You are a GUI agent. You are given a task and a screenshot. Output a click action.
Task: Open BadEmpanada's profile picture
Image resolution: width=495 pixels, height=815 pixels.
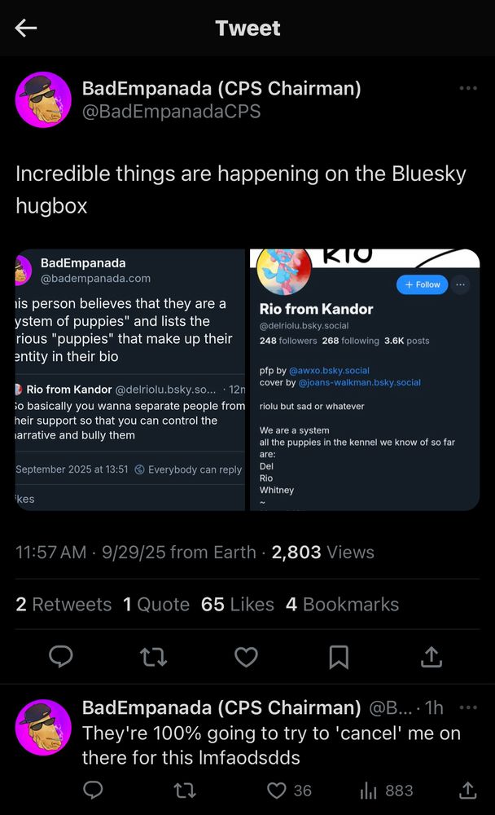tap(43, 99)
